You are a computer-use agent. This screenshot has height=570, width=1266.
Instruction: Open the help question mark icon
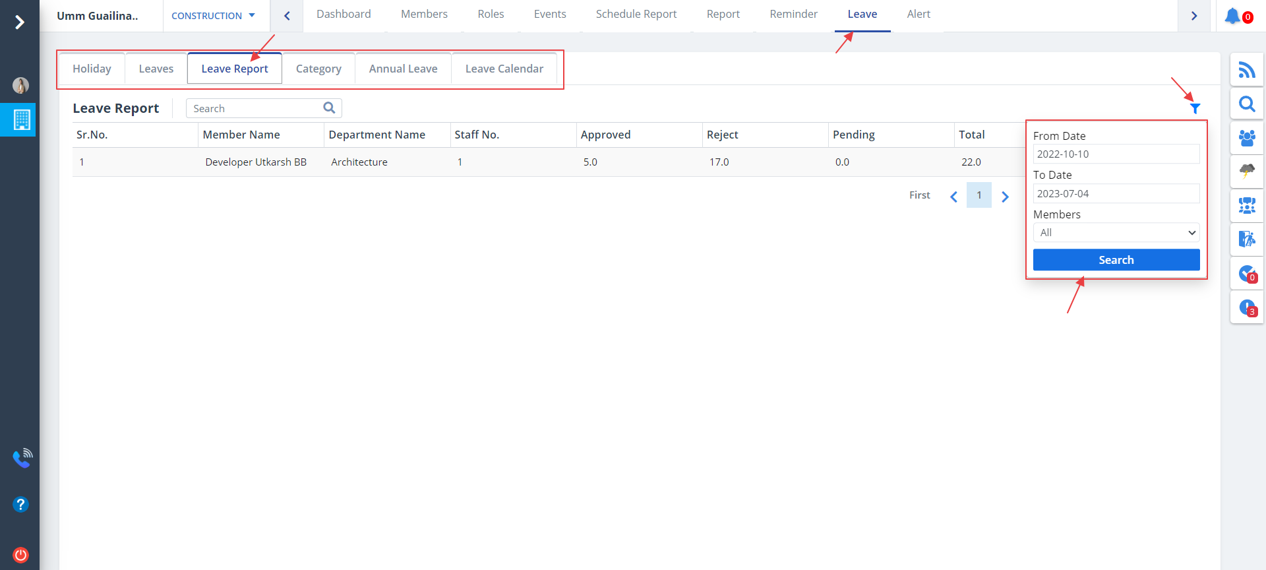[x=20, y=505]
